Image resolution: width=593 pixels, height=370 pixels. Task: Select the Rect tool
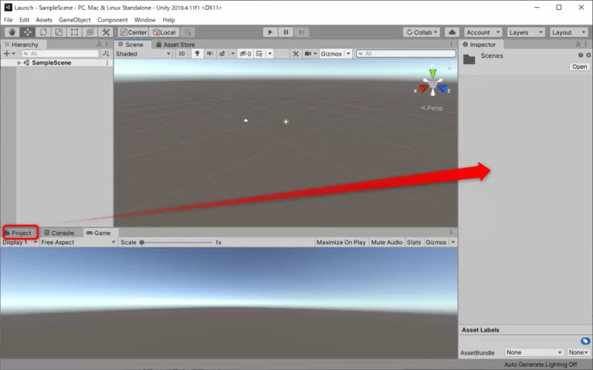(74, 32)
